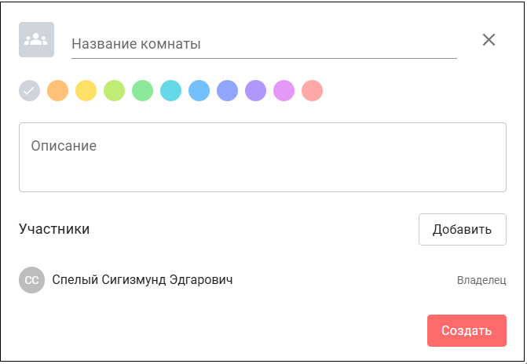
Task: Choose the periwinkle blue color swatch
Action: (x=227, y=91)
